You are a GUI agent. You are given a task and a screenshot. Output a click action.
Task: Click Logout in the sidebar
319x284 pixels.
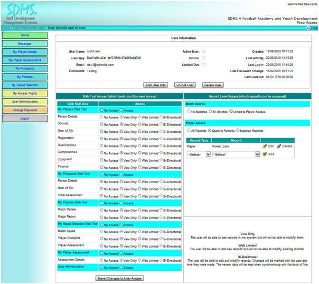click(25, 119)
